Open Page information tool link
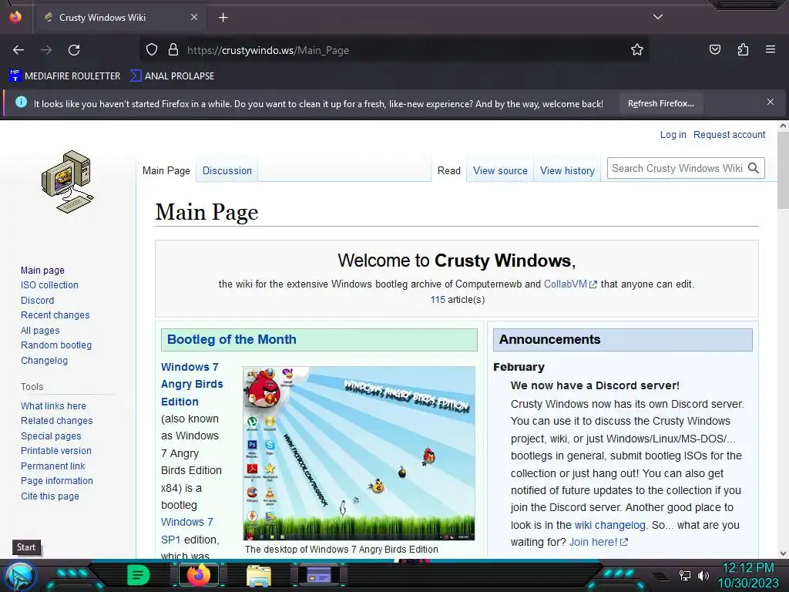789x592 pixels. (56, 481)
